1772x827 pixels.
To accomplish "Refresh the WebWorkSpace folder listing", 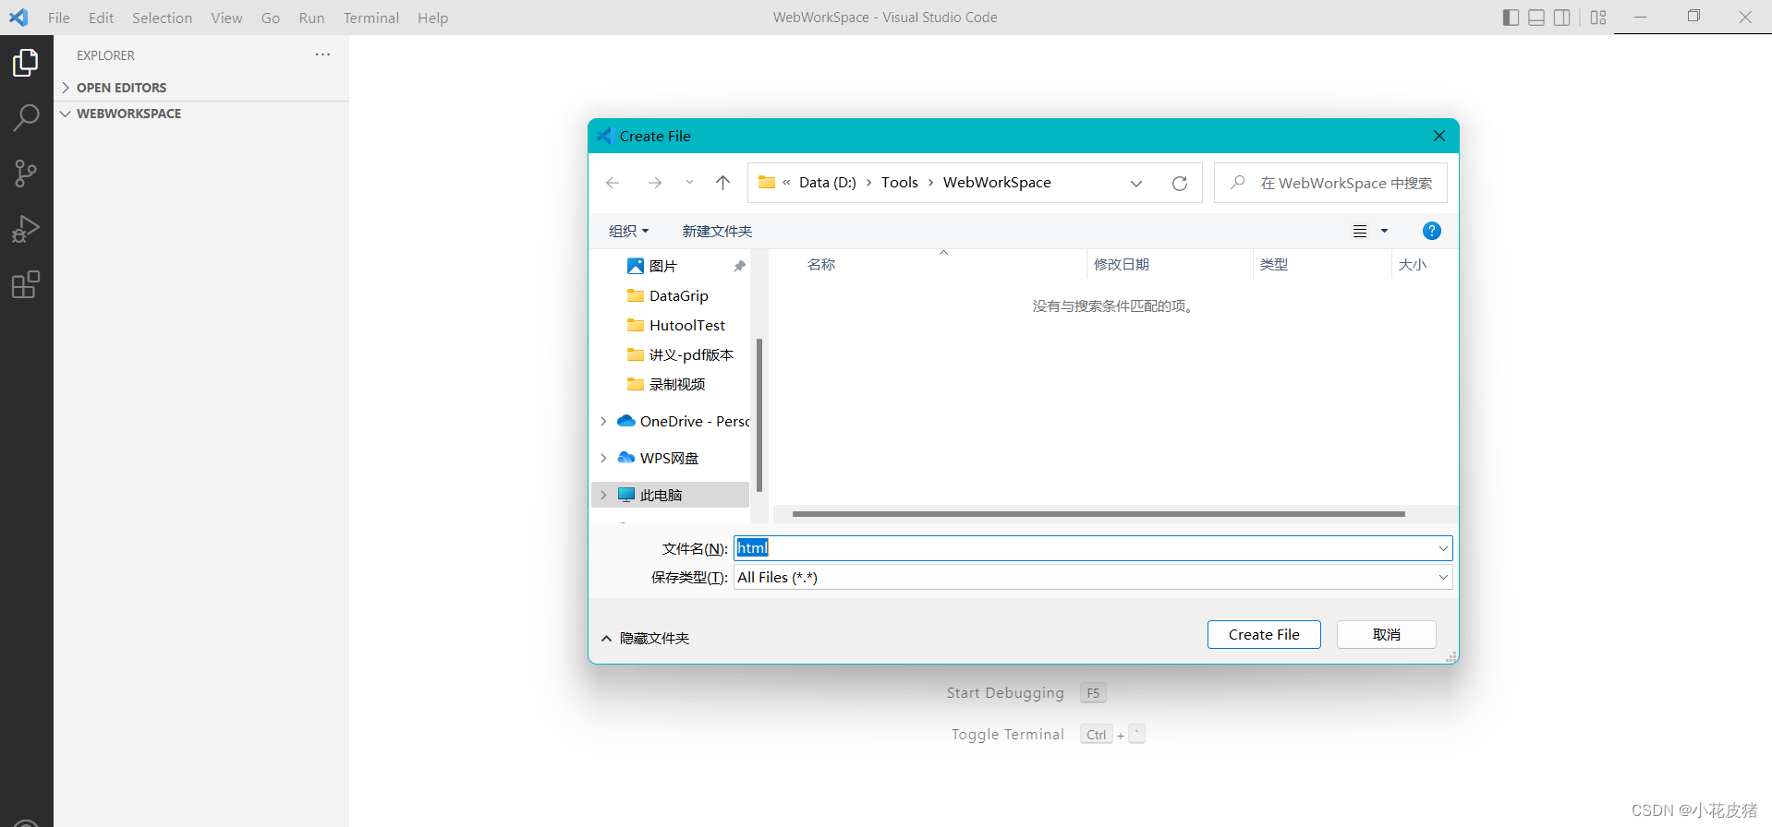I will pyautogui.click(x=1180, y=183).
